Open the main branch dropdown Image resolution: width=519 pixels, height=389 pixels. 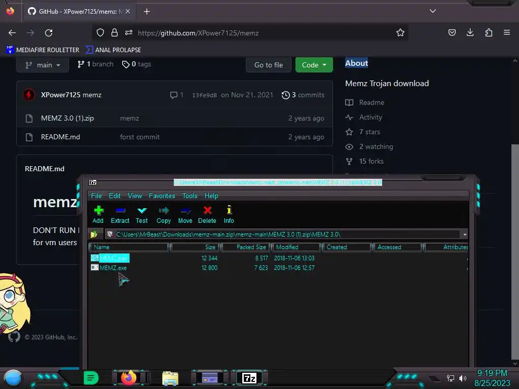43,65
